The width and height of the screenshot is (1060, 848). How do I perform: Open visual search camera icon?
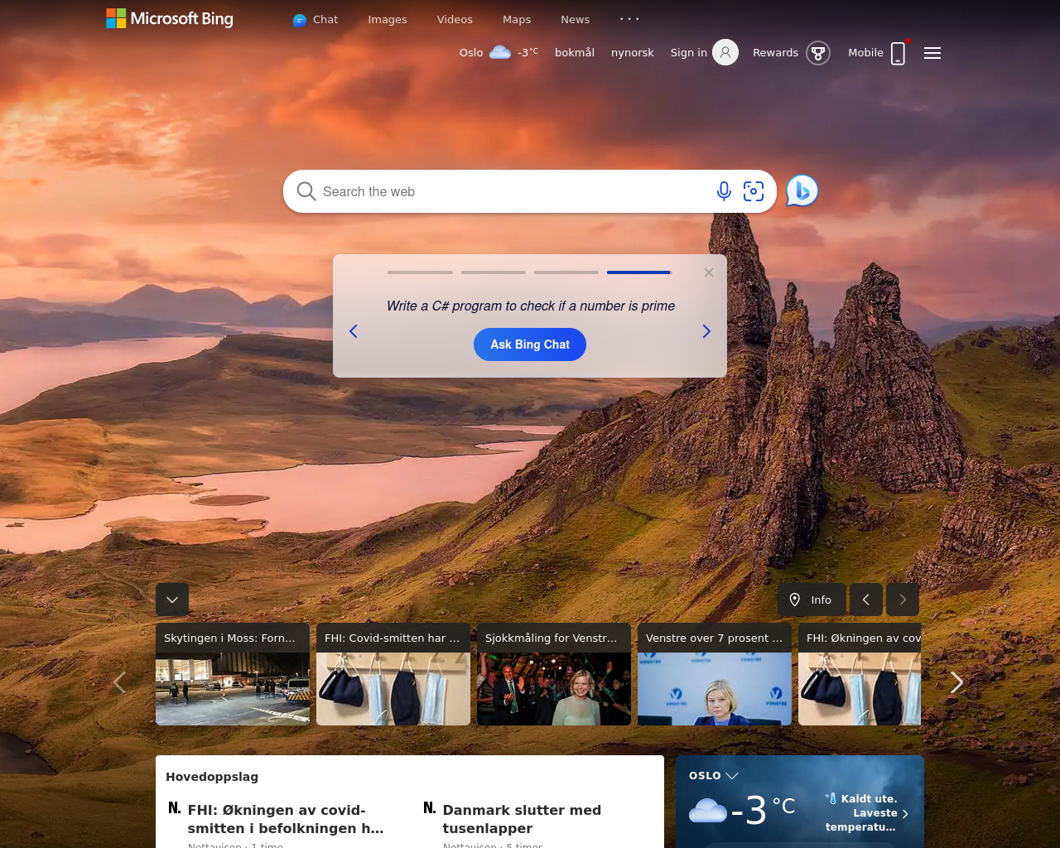point(754,191)
